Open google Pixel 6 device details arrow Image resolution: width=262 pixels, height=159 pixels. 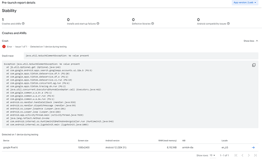click(x=253, y=147)
